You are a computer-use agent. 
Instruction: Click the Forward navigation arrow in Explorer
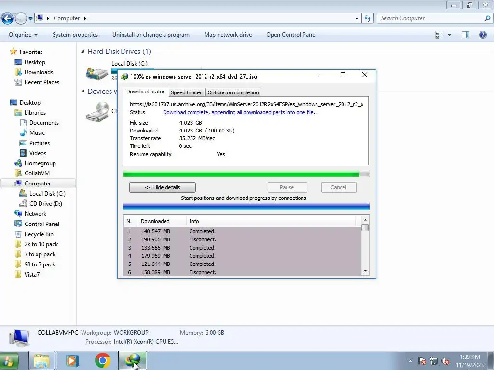click(21, 19)
